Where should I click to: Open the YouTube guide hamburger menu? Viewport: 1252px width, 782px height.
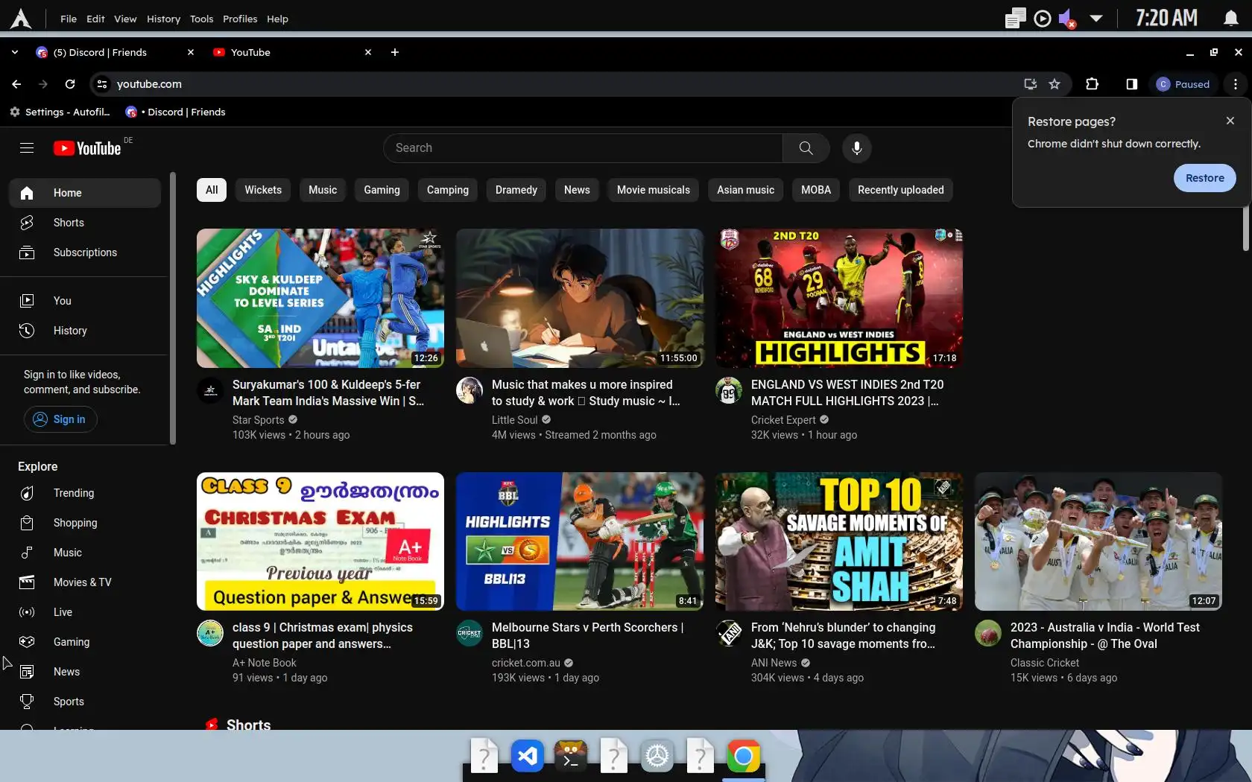27,148
